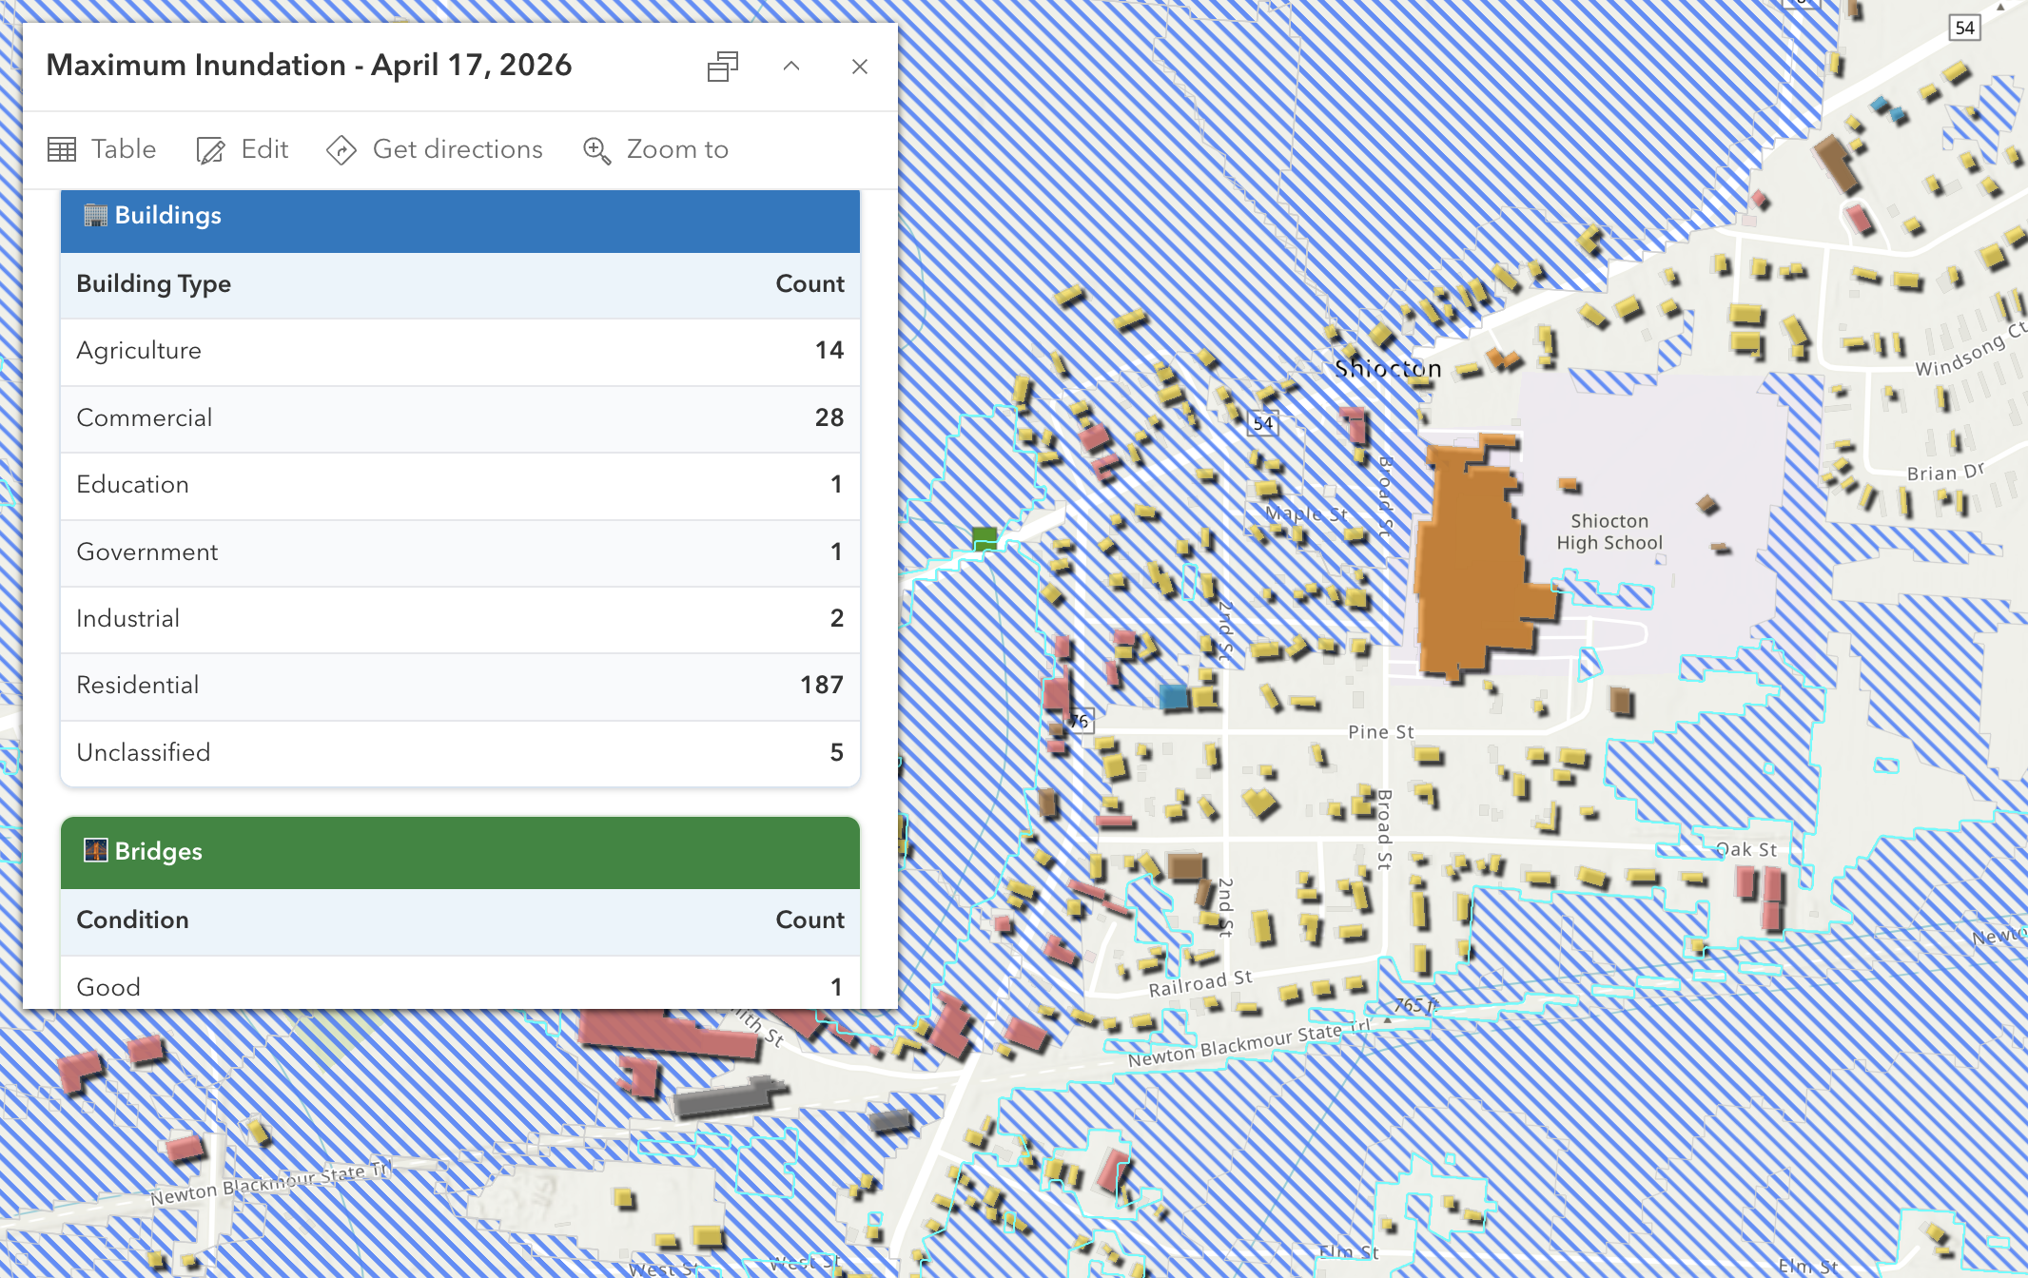Click the Commercial count 28
This screenshot has height=1278, width=2028.
pyautogui.click(x=829, y=417)
